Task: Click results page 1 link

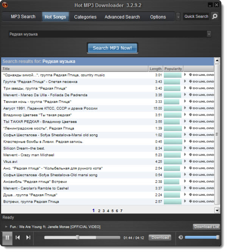Action: pyautogui.click(x=93, y=211)
